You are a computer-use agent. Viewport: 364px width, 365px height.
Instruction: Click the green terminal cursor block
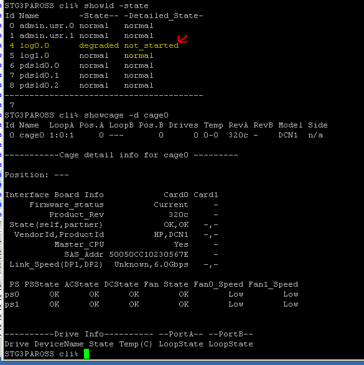pos(86,354)
